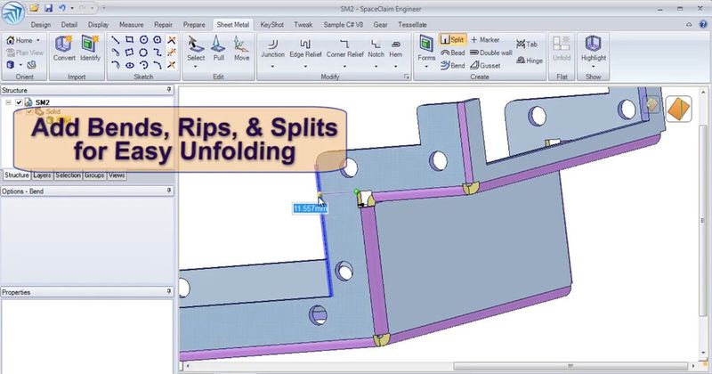Click the horizontal scrollbar thumb below viewport
Image resolution: width=712 pixels, height=374 pixels.
point(570,366)
